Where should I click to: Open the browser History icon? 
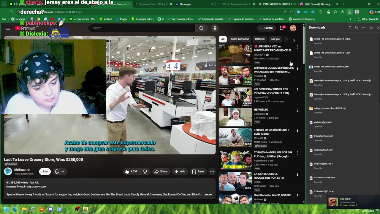click(342, 12)
